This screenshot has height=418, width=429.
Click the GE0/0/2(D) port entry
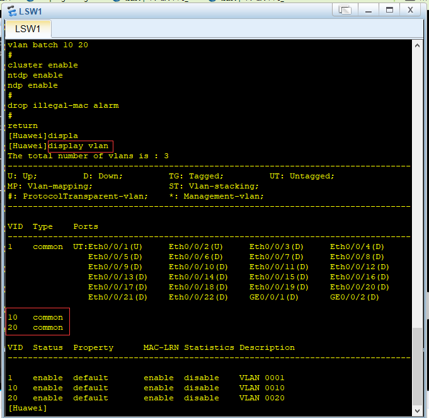[354, 297]
